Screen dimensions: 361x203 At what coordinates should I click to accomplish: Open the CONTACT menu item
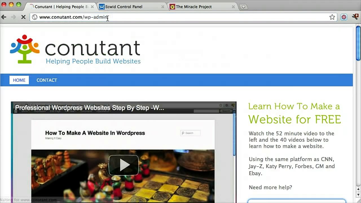click(x=47, y=80)
